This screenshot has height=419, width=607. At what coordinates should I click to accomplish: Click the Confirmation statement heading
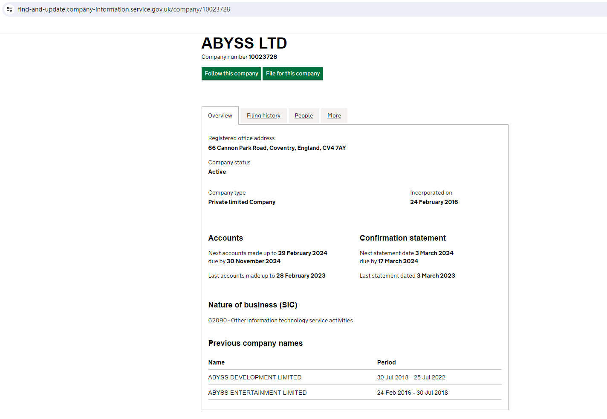coord(402,238)
